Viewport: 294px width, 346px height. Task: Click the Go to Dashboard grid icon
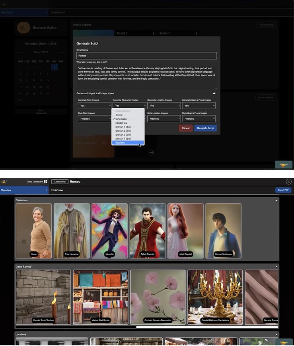click(x=46, y=182)
